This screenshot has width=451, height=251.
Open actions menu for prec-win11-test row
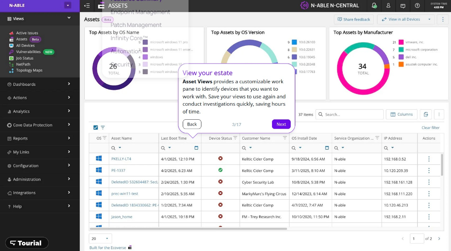click(x=429, y=193)
